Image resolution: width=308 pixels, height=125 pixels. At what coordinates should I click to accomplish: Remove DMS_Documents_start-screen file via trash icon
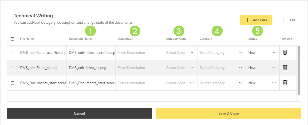click(x=285, y=83)
